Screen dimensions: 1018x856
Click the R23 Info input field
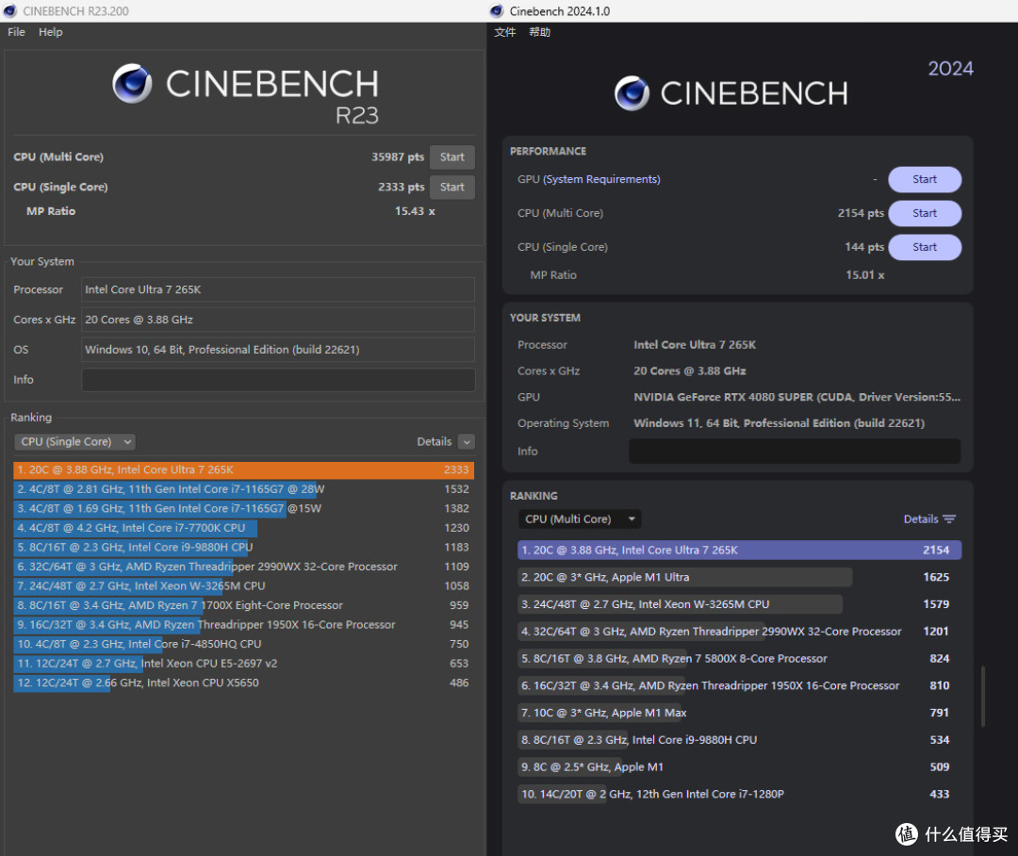point(278,380)
